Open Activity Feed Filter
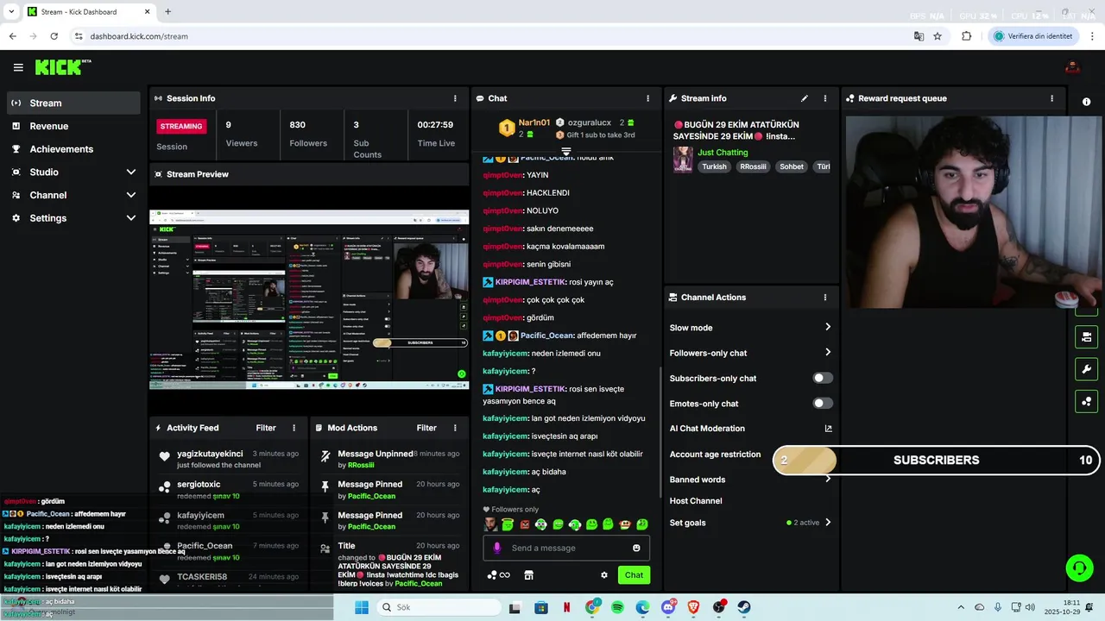 click(x=266, y=428)
